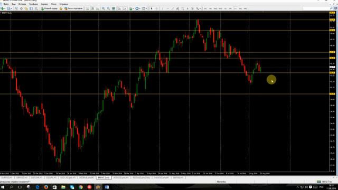The image size is (338, 190).
Task: Expand the New Chart dropdown arrow
Action: point(5,8)
